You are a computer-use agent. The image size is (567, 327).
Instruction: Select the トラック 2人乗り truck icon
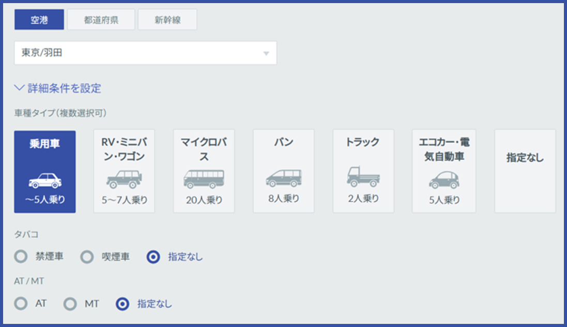(x=363, y=178)
